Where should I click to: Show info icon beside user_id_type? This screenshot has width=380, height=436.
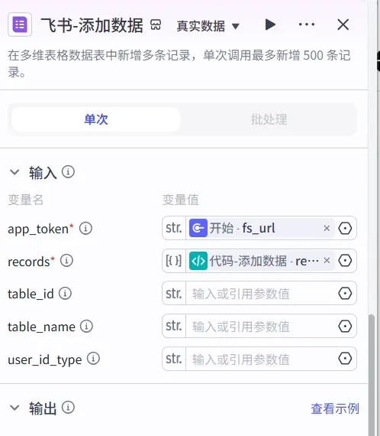tap(94, 359)
